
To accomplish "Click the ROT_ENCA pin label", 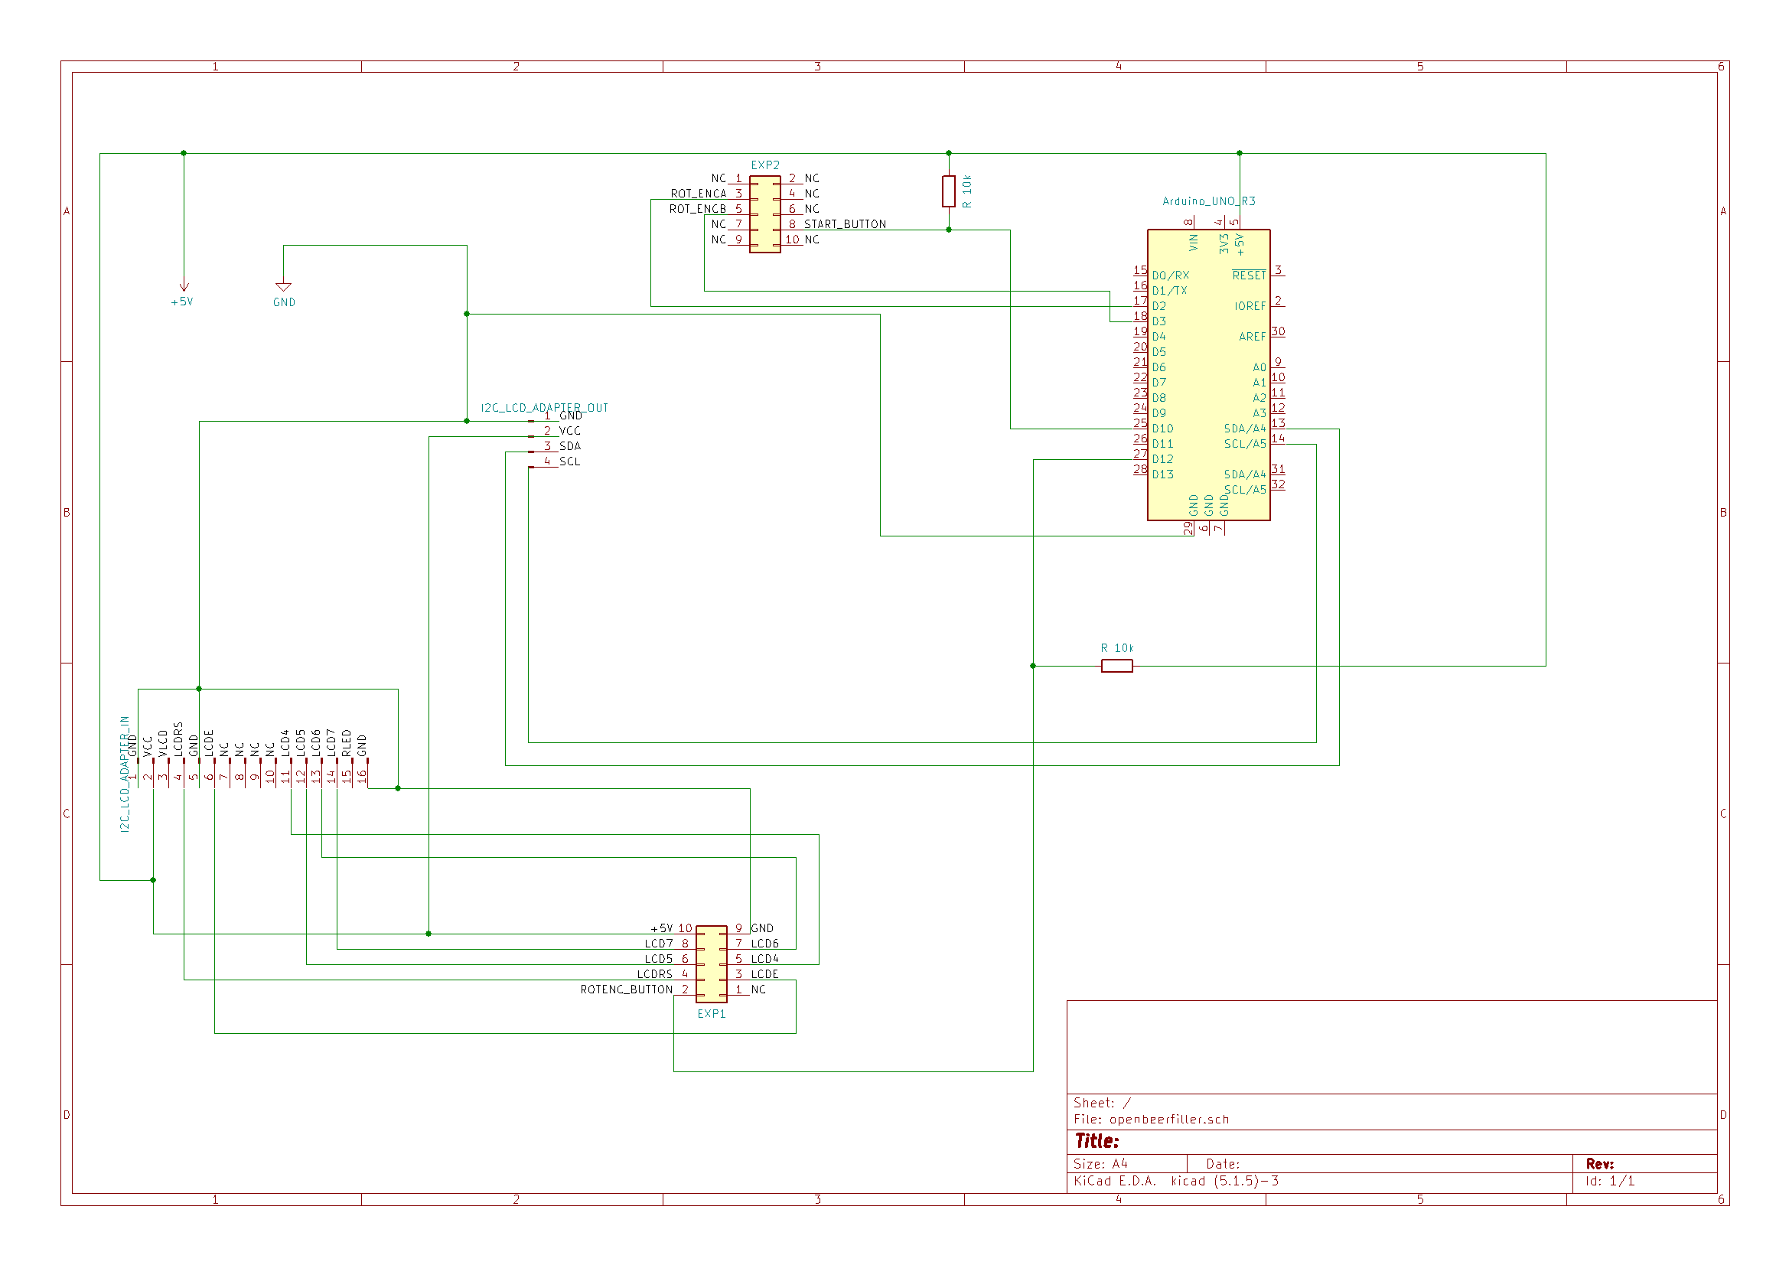I will pos(698,194).
